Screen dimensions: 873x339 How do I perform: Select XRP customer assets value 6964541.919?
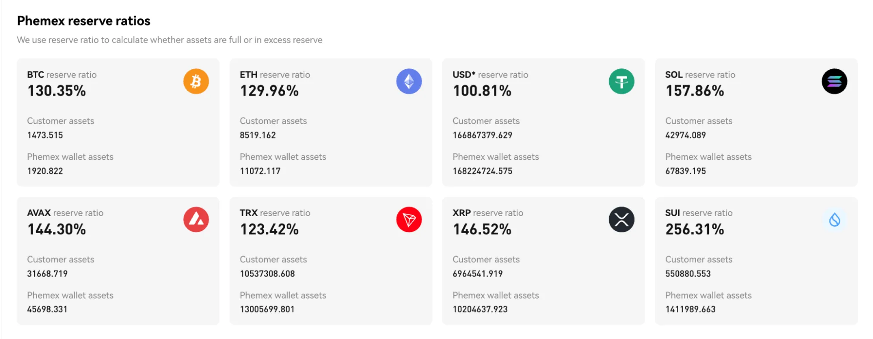click(x=477, y=274)
